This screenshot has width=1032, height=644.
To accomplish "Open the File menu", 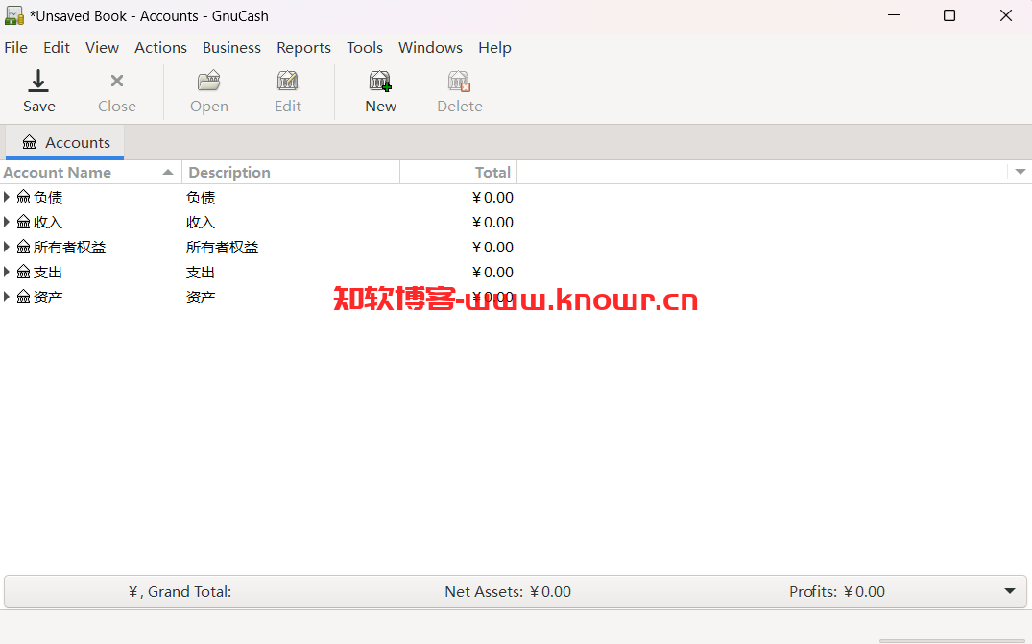I will [15, 47].
